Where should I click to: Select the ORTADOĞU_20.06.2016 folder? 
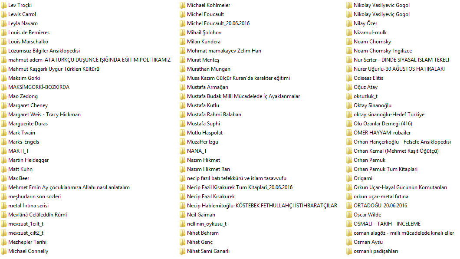pyautogui.click(x=380, y=206)
